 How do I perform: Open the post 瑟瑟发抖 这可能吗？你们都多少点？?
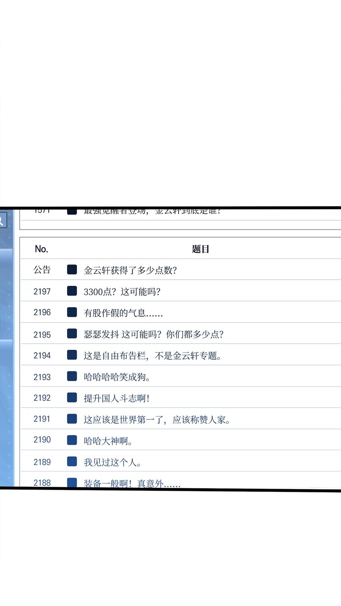pyautogui.click(x=153, y=335)
